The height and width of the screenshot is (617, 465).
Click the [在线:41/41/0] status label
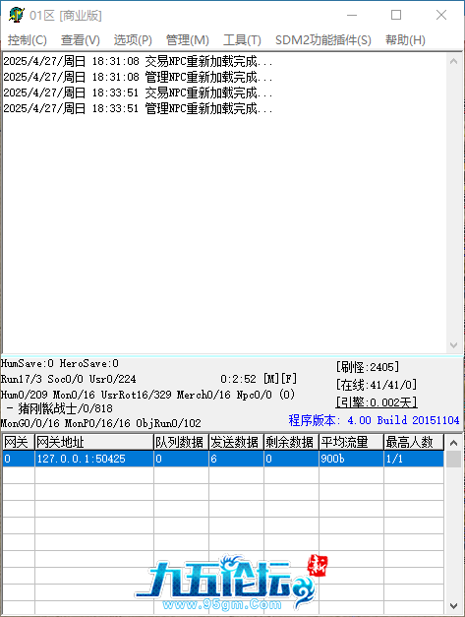(377, 385)
